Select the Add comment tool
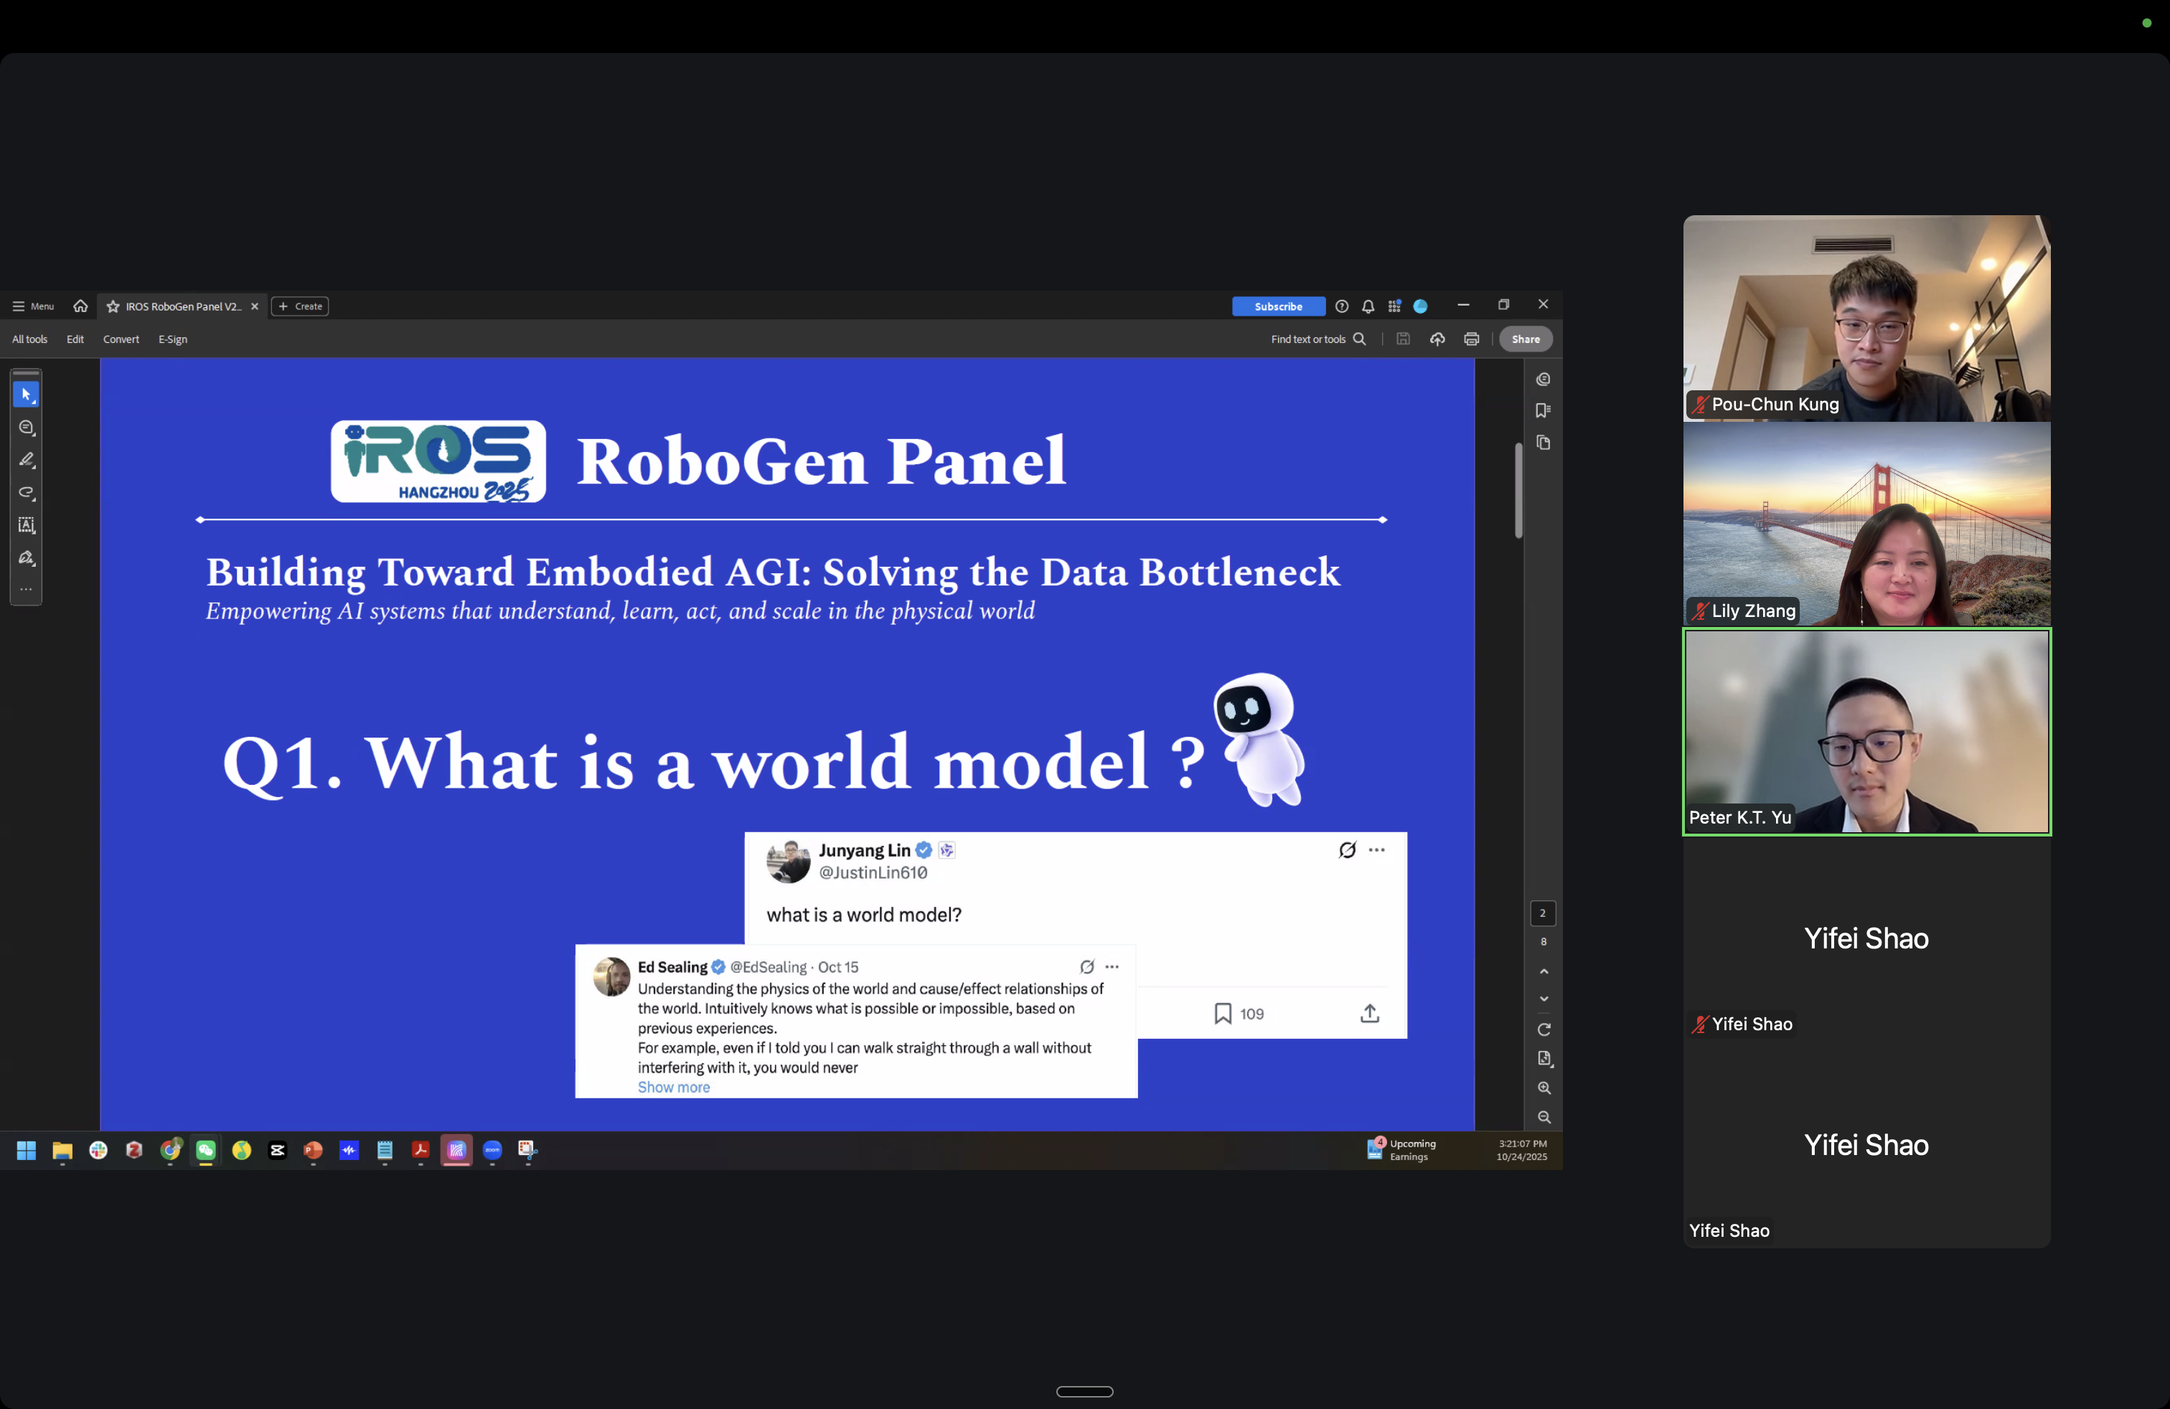 [x=27, y=428]
